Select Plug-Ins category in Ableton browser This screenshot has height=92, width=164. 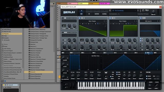coord(12,34)
